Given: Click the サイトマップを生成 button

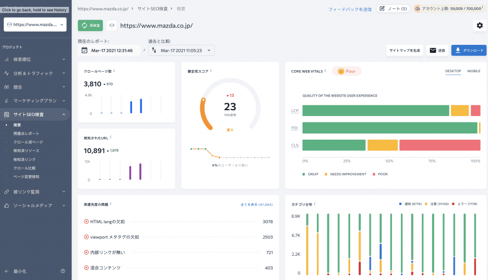Looking at the screenshot, I should click(x=405, y=51).
